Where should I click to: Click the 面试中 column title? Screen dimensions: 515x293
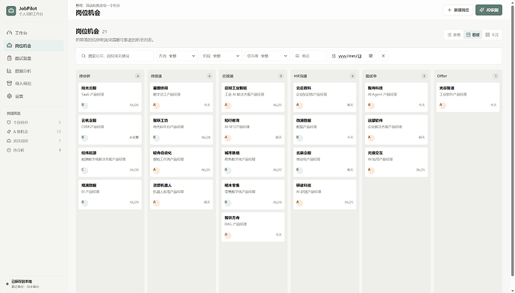(x=371, y=76)
